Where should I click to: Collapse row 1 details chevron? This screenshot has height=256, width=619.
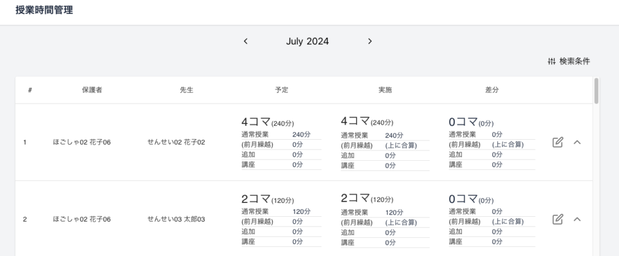coord(577,142)
